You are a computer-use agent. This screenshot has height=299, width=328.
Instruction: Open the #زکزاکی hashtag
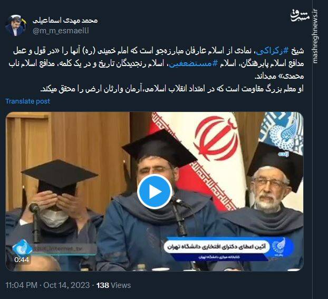(273, 51)
